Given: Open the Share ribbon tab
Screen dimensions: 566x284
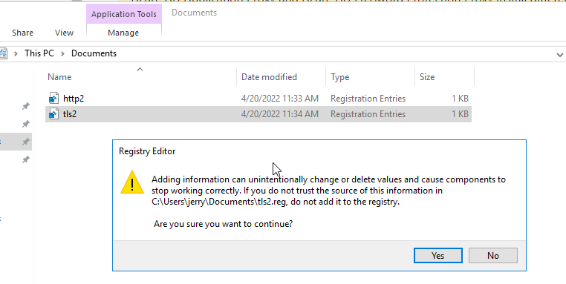Looking at the screenshot, I should click(22, 33).
